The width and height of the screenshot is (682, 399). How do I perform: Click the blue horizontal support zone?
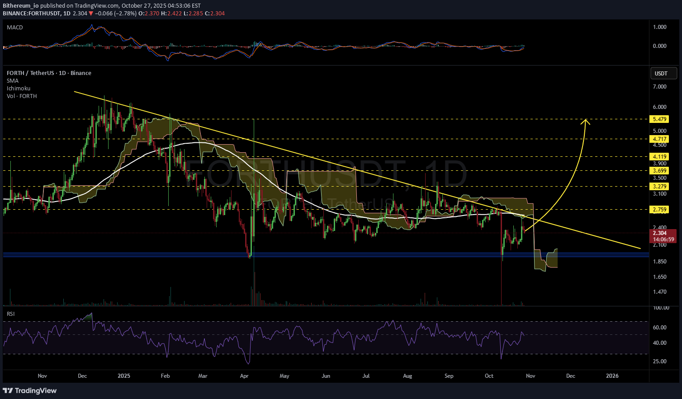coord(271,255)
